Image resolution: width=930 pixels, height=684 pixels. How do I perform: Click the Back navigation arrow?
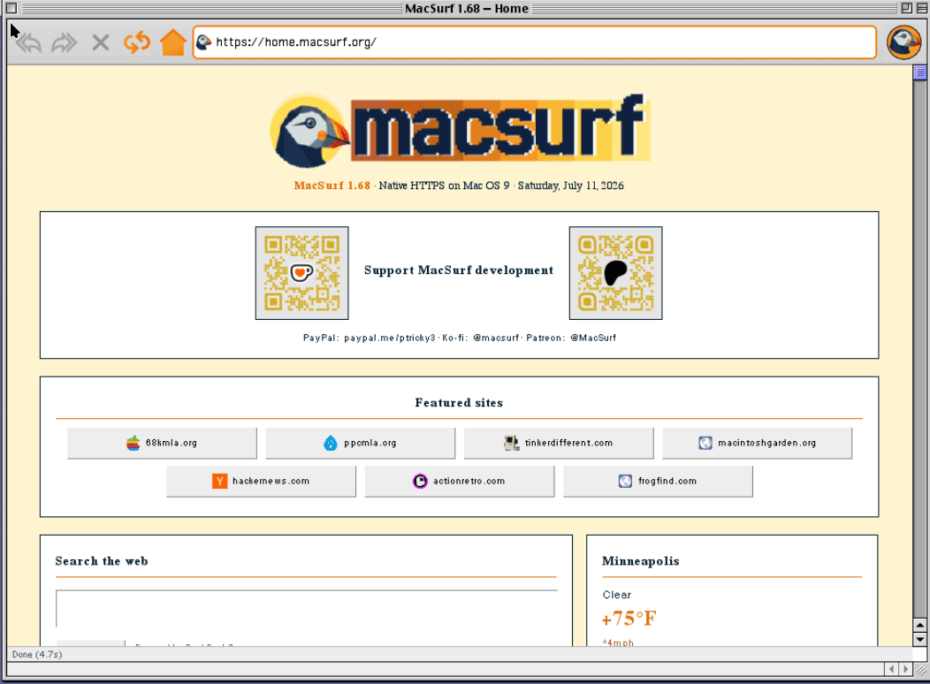[28, 42]
